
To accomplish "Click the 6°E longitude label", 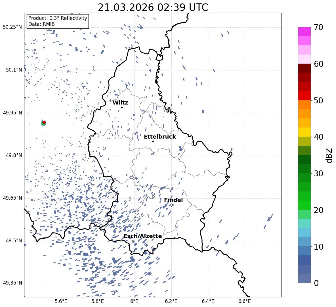I will pyautogui.click(x=134, y=301).
